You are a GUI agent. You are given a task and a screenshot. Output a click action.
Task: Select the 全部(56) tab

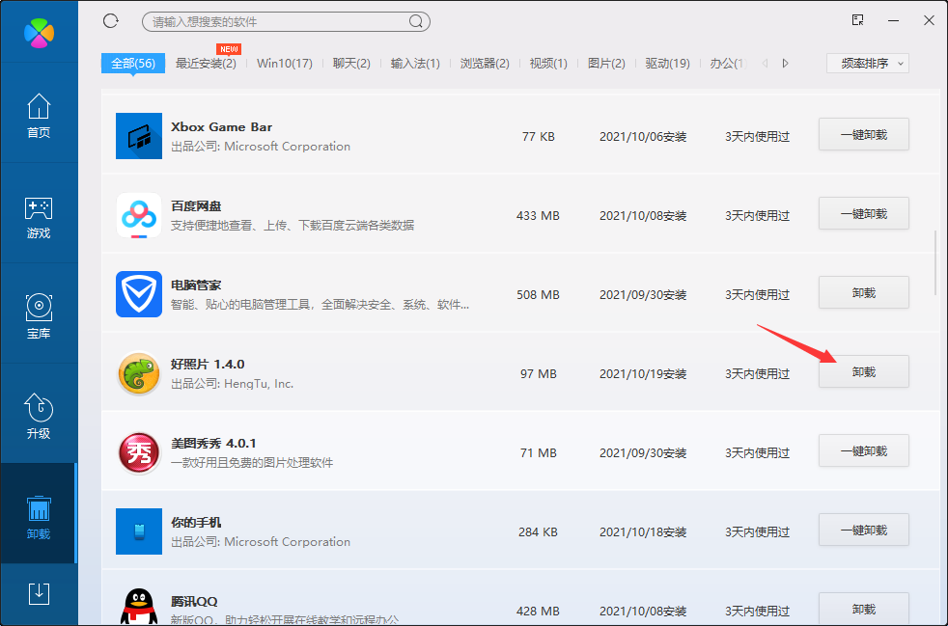point(133,64)
